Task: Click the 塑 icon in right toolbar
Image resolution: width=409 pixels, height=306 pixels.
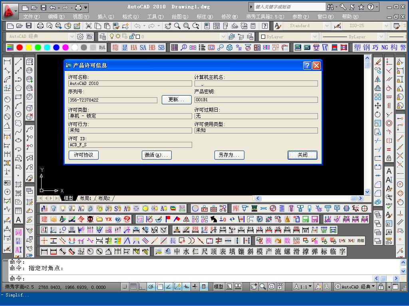Action: tap(357, 47)
